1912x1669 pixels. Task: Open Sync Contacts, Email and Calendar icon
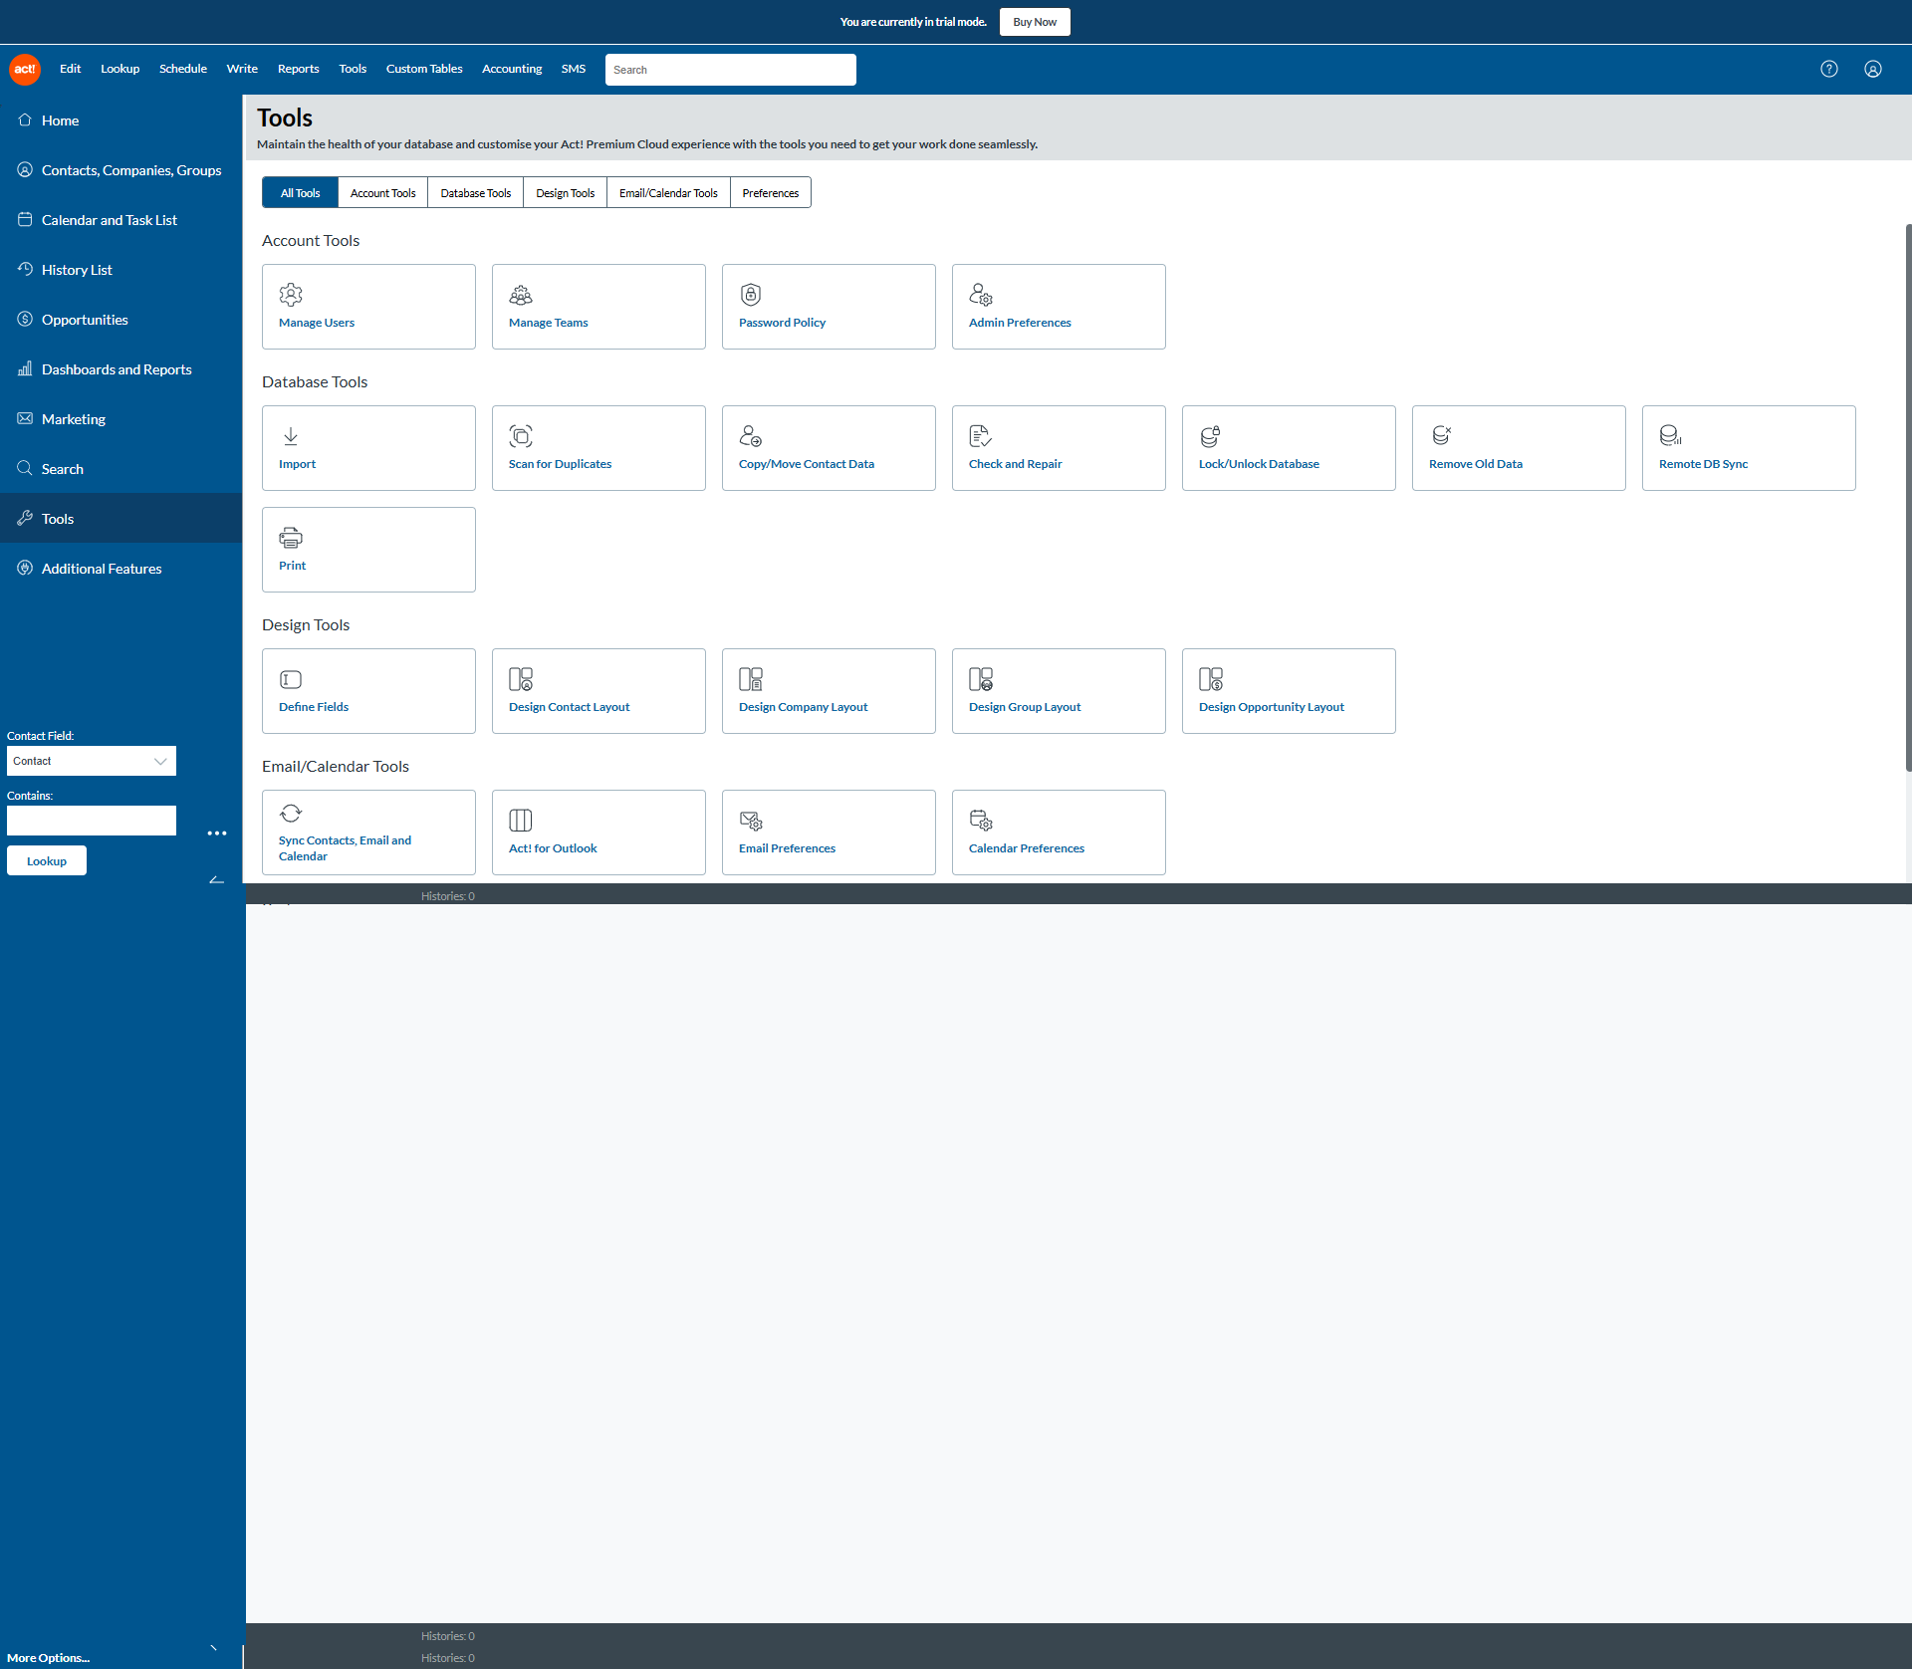pos(291,814)
